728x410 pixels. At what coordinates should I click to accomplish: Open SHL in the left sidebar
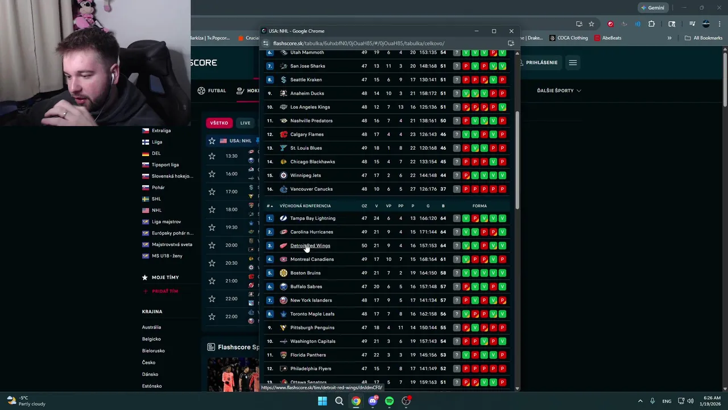click(x=156, y=199)
